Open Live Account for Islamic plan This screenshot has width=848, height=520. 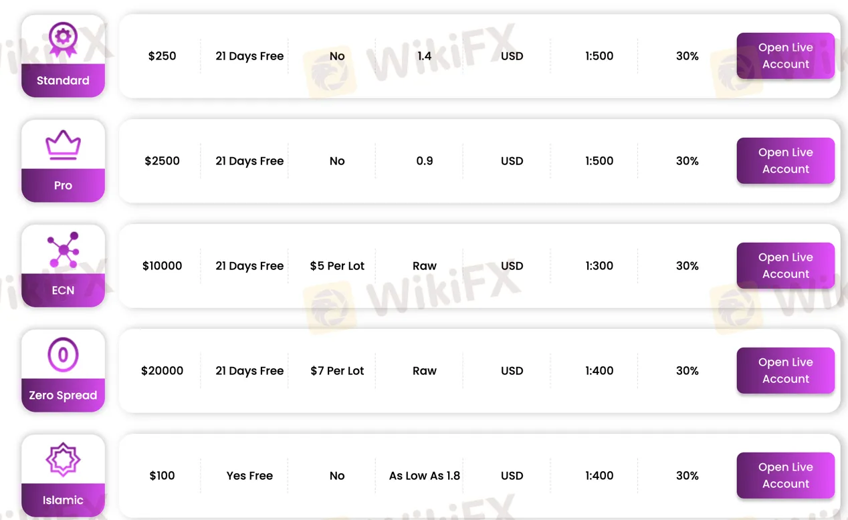click(x=785, y=476)
